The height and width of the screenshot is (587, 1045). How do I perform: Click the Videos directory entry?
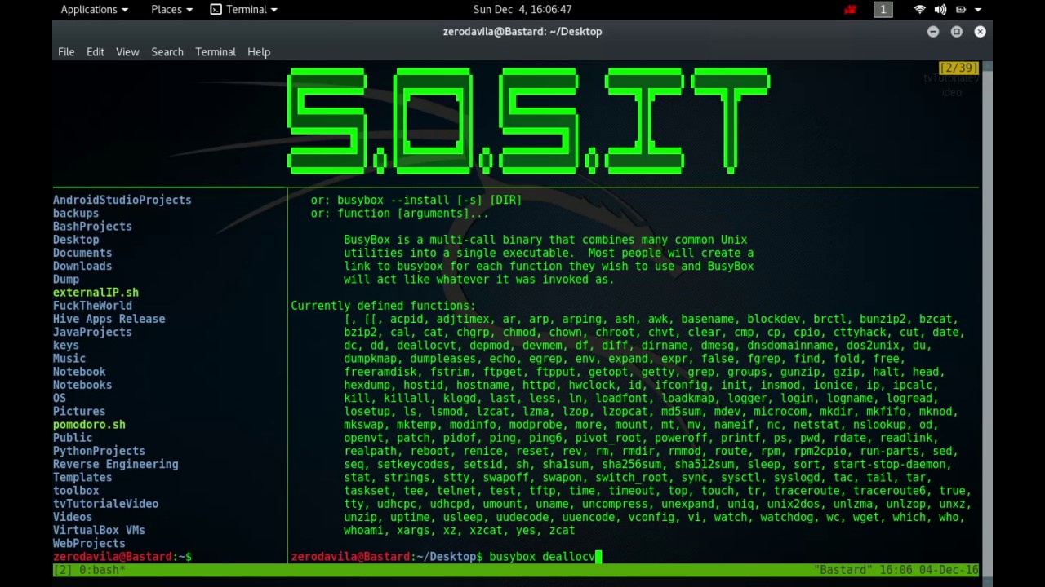coord(73,517)
